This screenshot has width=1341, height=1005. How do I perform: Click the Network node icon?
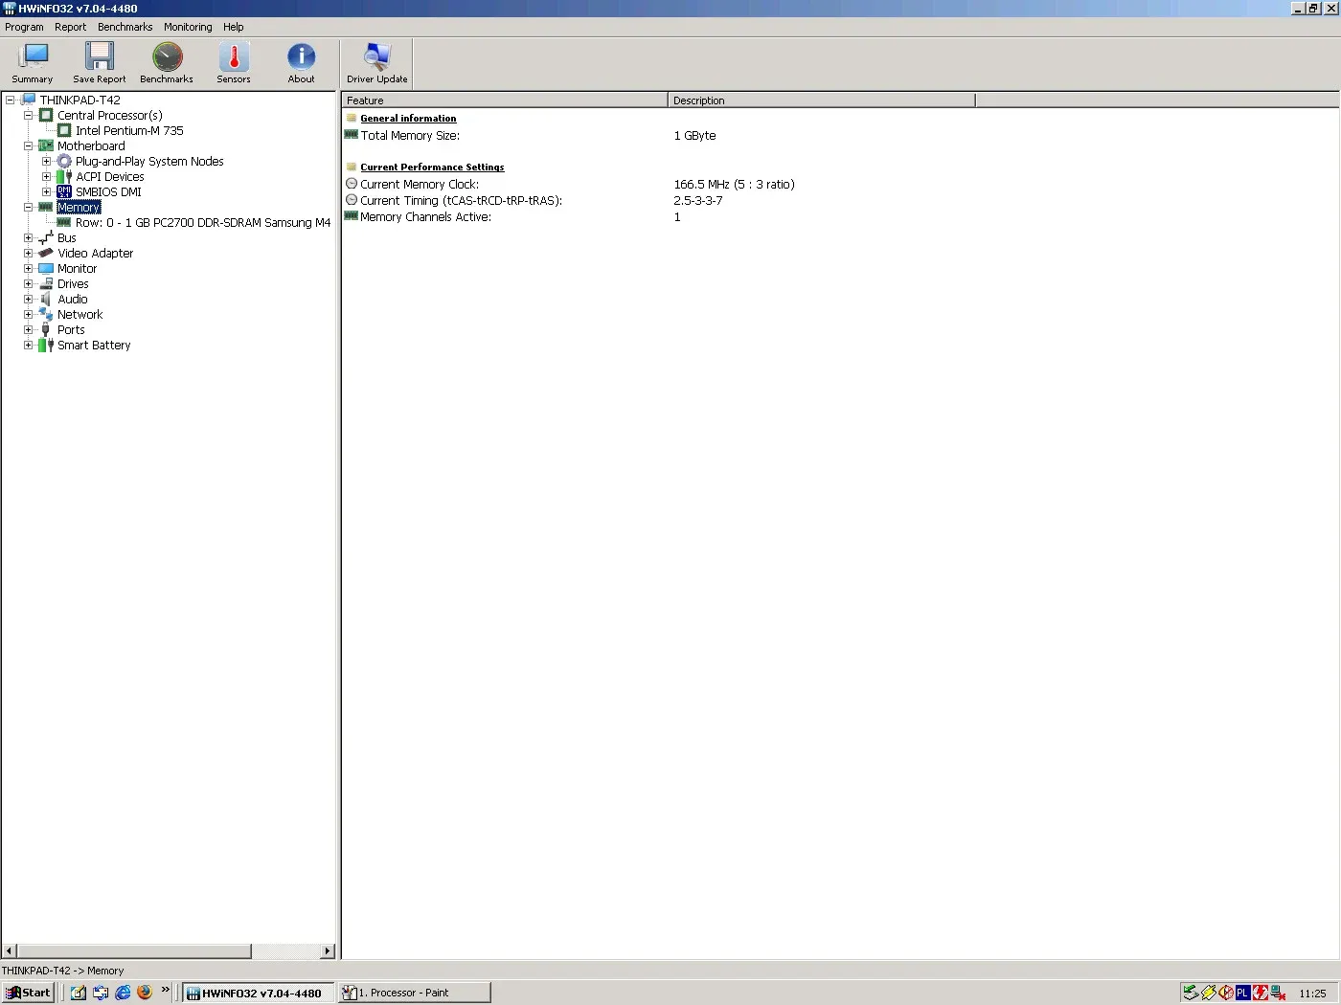pos(45,314)
